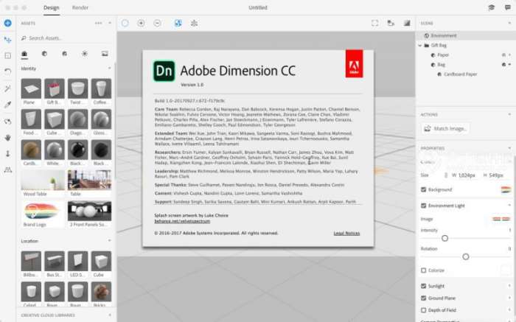Screen dimensions: 516x322
Task: Click the circled plus icon in canvas toolbar
Action: 141,23
